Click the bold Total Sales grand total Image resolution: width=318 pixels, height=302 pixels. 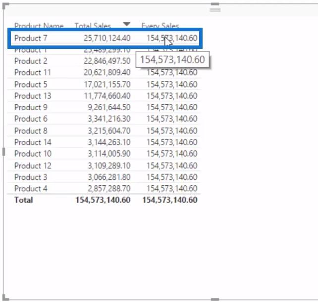[103, 200]
